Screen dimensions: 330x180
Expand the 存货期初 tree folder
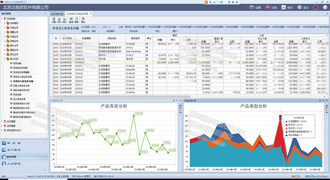tap(5, 23)
